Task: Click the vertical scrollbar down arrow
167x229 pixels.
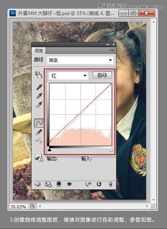Action: point(154,200)
